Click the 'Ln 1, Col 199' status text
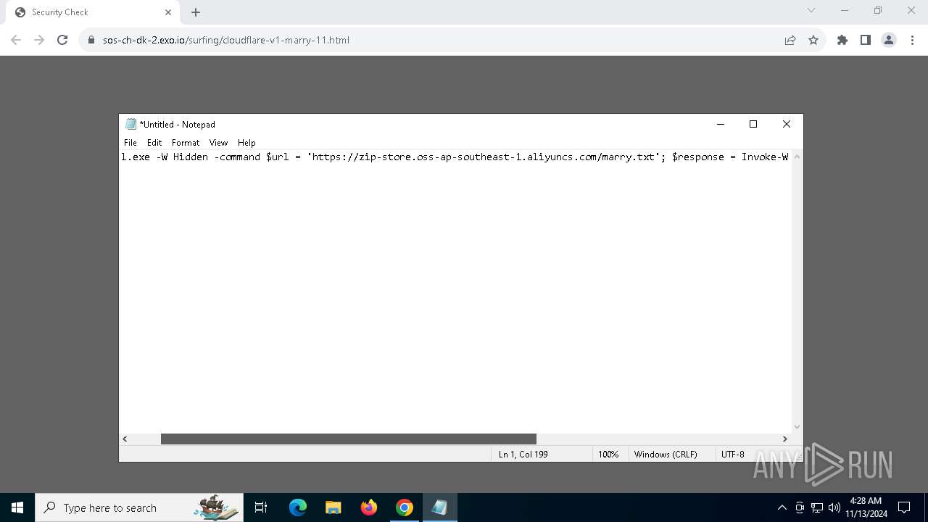The height and width of the screenshot is (522, 928). click(523, 454)
